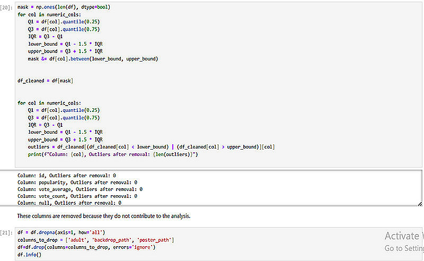Click the print Outliers after removal statement
424x261 pixels.
(113, 154)
